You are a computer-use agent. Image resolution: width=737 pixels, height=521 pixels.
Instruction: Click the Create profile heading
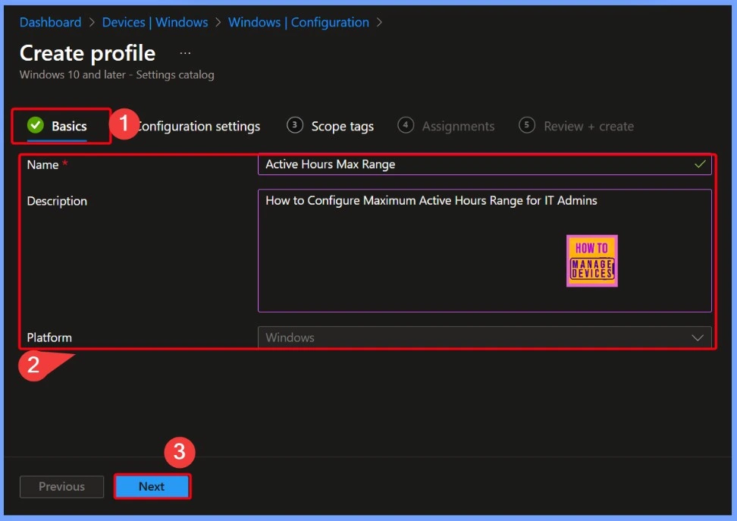pyautogui.click(x=87, y=53)
